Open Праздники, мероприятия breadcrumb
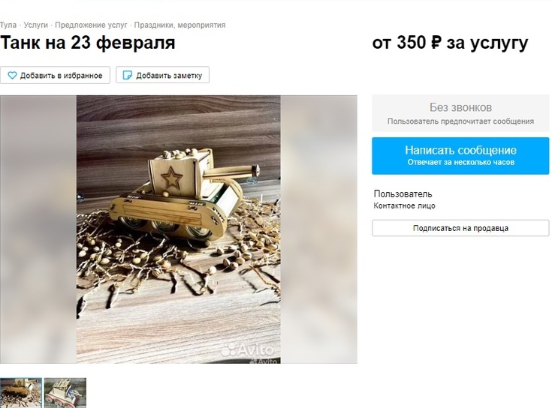This screenshot has height=408, width=552. [x=179, y=25]
